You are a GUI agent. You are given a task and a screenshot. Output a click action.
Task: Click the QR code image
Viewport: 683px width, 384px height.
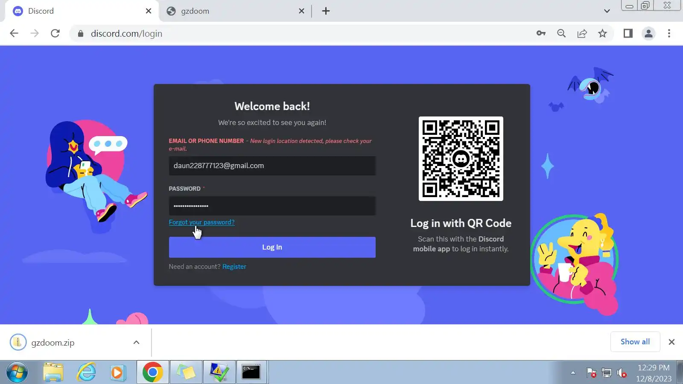click(461, 159)
